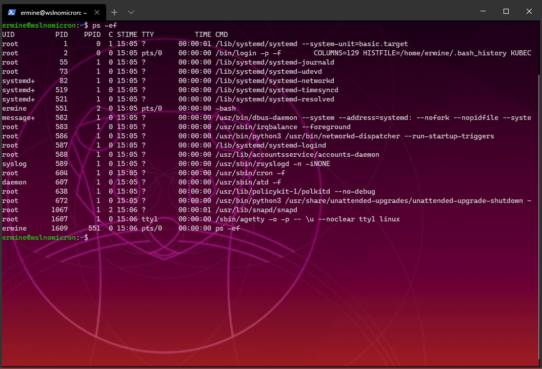The height and width of the screenshot is (369, 542).
Task: Click the terminal icon on the active tab
Action: point(11,11)
